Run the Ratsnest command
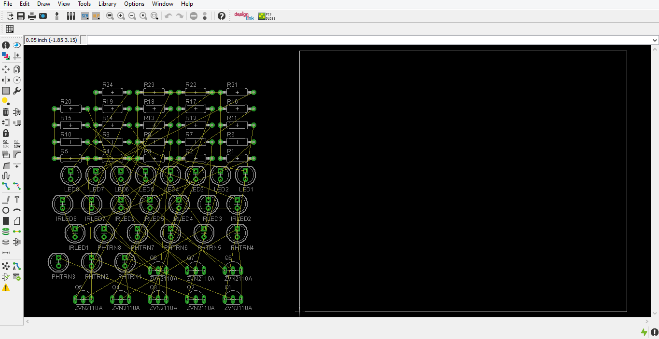Screen dimensions: 659x339 (6, 266)
